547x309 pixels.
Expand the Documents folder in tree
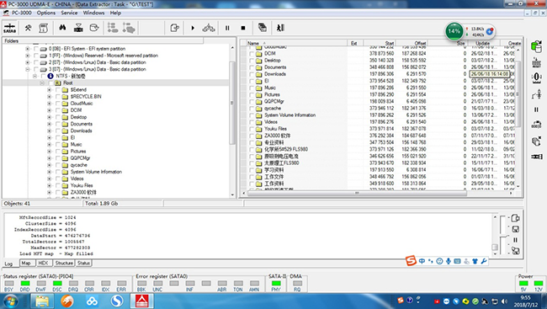(49, 124)
